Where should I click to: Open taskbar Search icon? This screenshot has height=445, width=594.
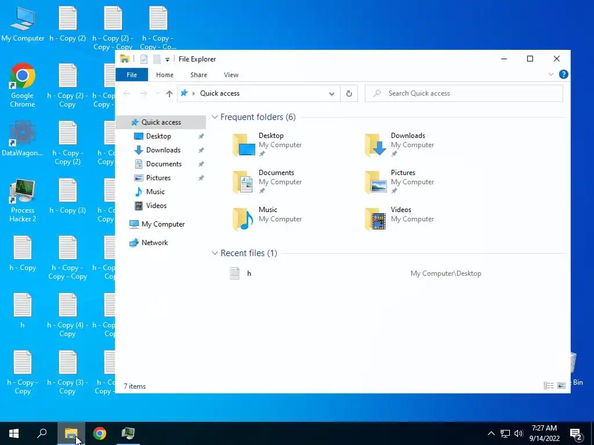pos(42,433)
